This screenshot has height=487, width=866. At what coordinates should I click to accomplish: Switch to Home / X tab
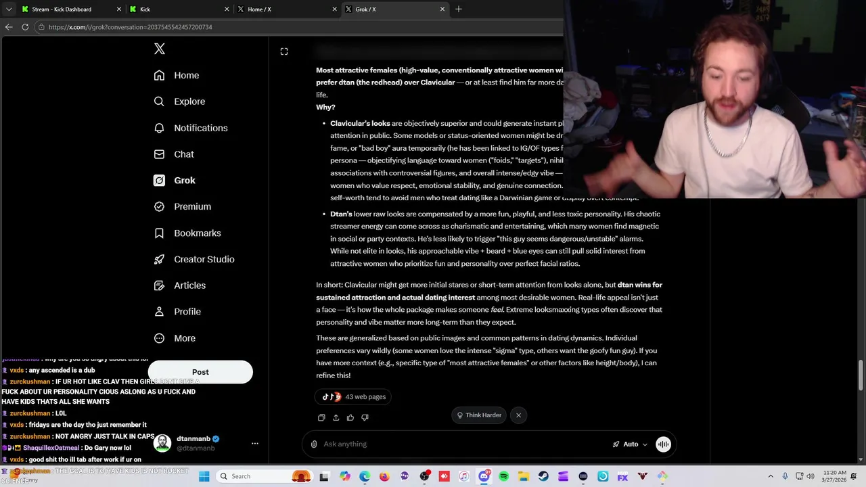287,9
